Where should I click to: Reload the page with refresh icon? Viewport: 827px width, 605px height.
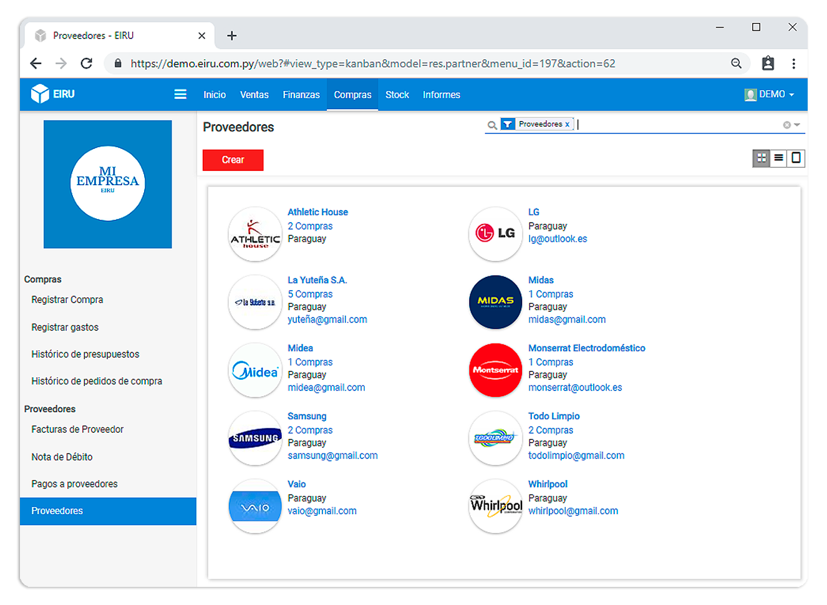tap(87, 63)
